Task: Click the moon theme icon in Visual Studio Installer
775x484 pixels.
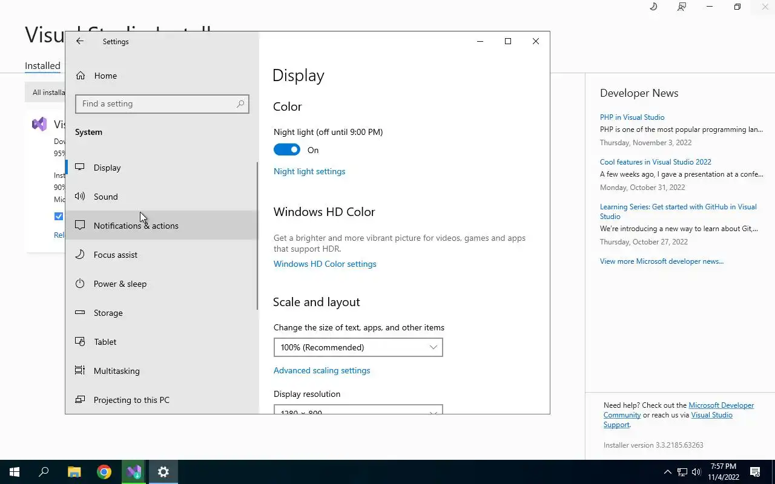Action: click(653, 7)
